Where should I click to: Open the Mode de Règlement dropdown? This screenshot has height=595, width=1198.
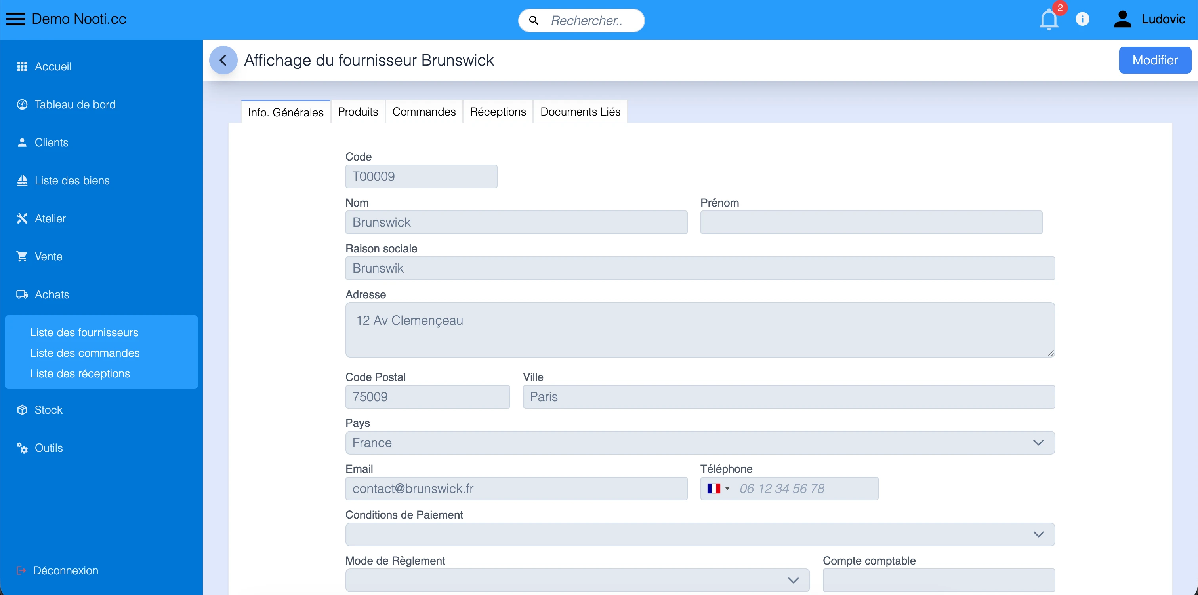[793, 580]
